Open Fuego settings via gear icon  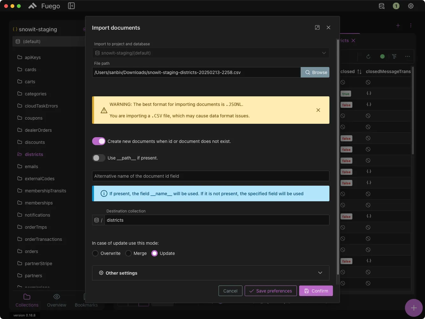[411, 6]
